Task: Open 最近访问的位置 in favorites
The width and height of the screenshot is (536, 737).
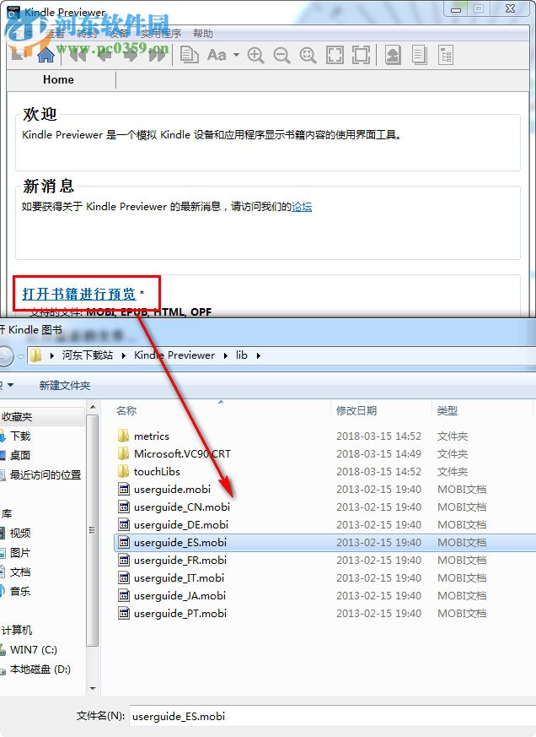Action: click(46, 475)
